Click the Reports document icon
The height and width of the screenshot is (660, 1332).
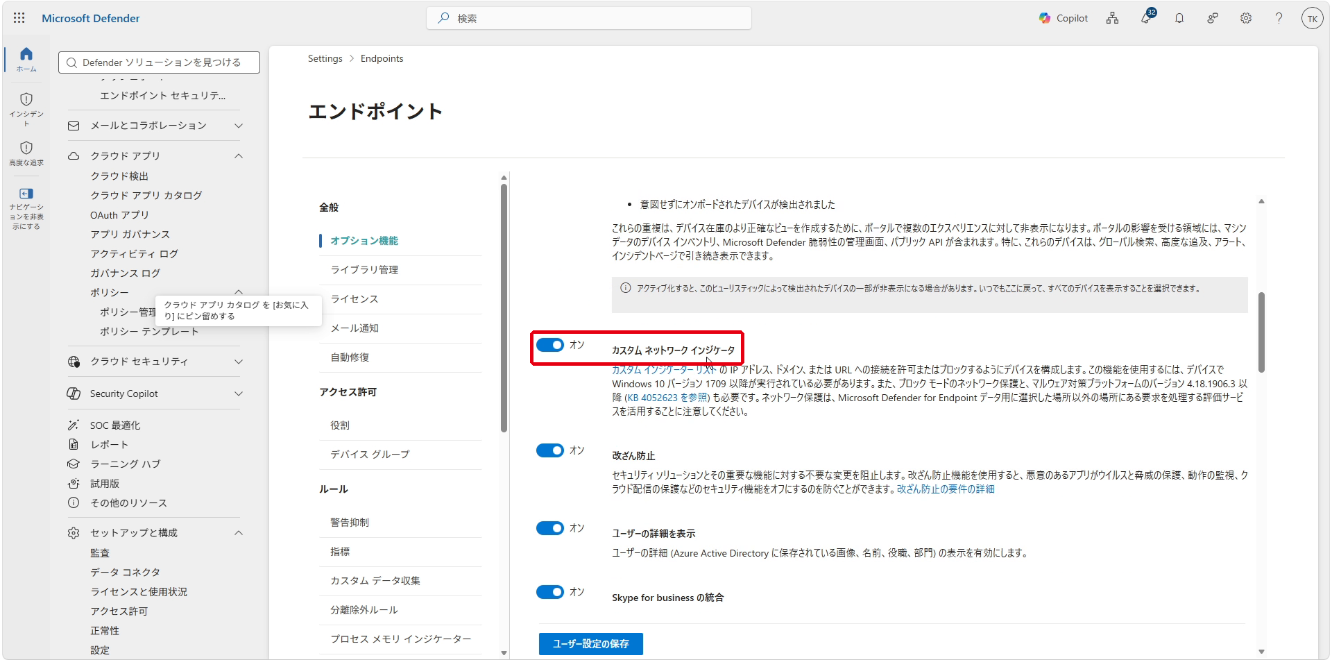pos(74,444)
